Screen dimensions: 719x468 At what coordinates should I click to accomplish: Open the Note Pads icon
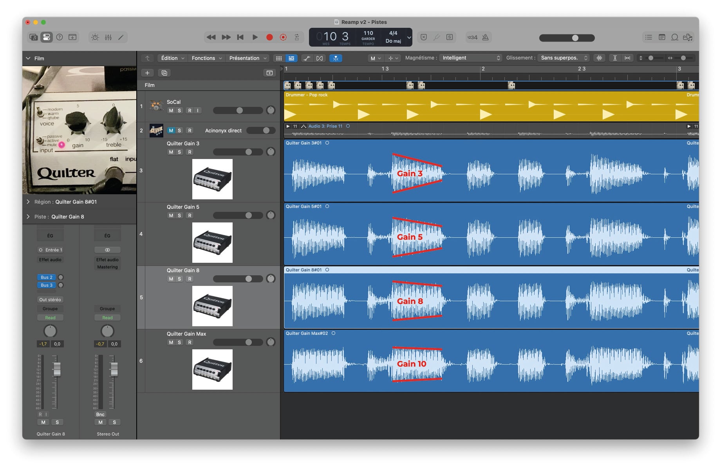(x=662, y=37)
